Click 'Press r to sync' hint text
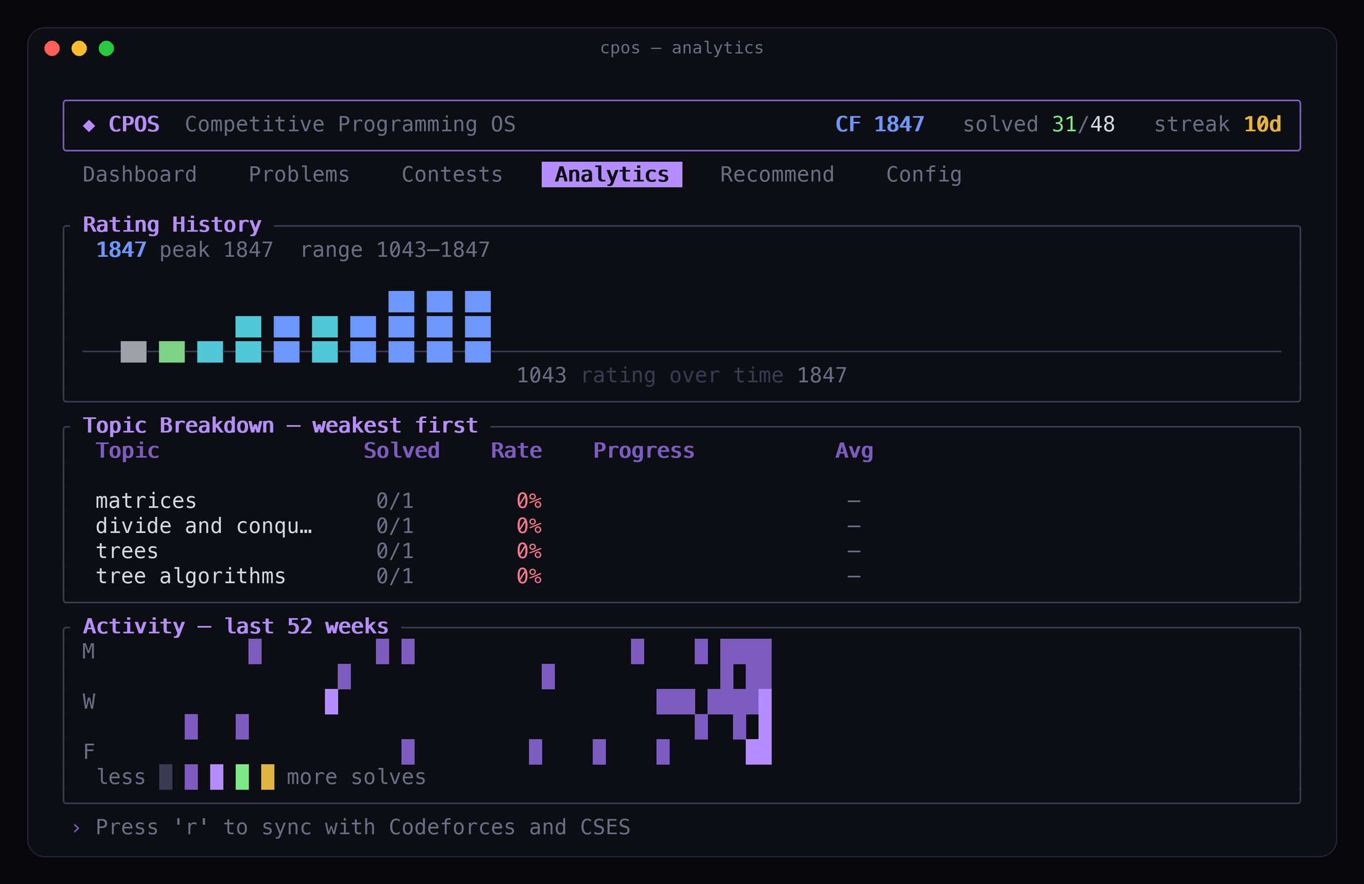 pyautogui.click(x=363, y=828)
